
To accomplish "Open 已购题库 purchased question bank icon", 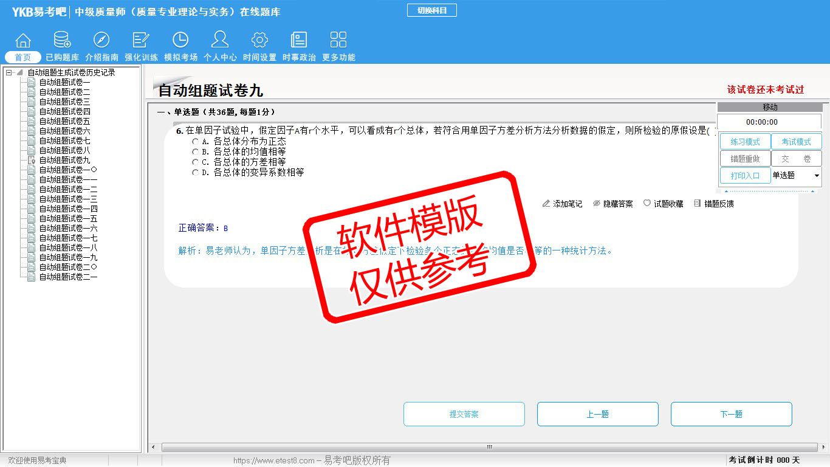I will [62, 41].
